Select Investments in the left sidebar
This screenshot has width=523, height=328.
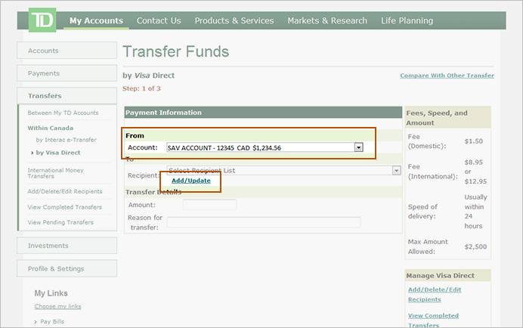click(67, 246)
